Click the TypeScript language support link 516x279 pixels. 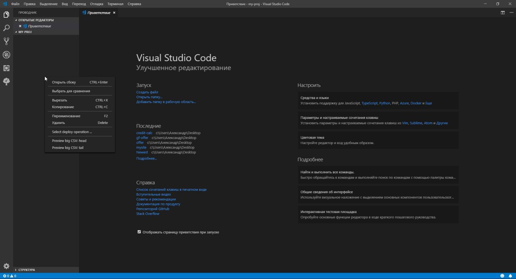pyautogui.click(x=370, y=103)
